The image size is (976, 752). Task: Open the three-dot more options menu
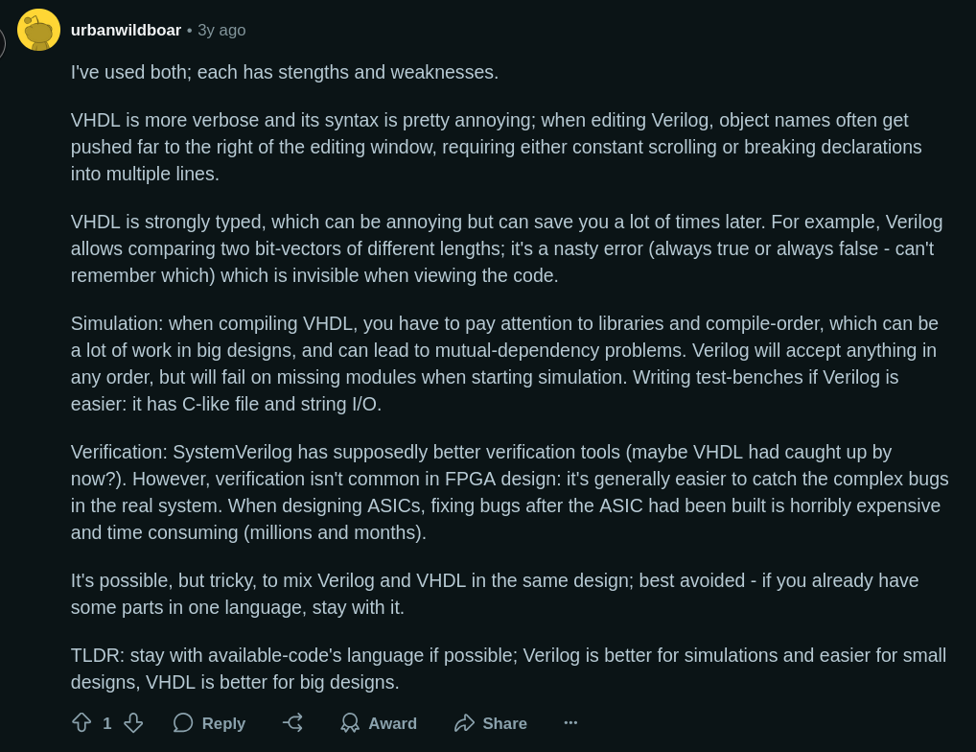coord(570,722)
